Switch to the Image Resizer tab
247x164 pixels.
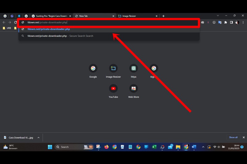[x=135, y=16]
